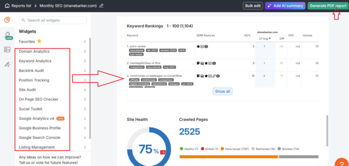Screen dimensions: 349x166
Task: Expand the Keyword Analytics chevron
Action: [x=85, y=61]
